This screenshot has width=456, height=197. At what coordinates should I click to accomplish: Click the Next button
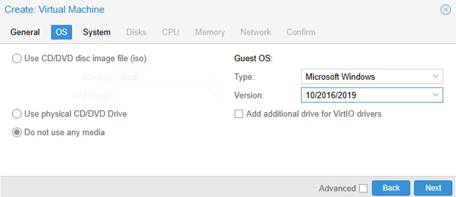pos(433,188)
